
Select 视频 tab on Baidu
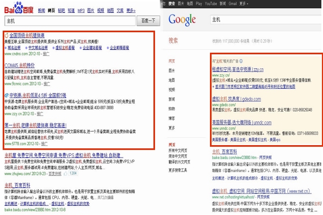click(100, 10)
